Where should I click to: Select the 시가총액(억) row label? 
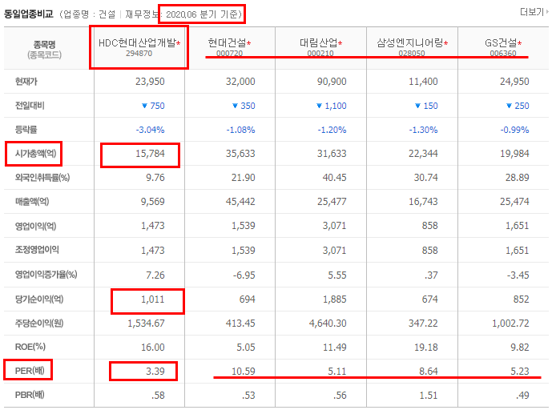coord(35,154)
